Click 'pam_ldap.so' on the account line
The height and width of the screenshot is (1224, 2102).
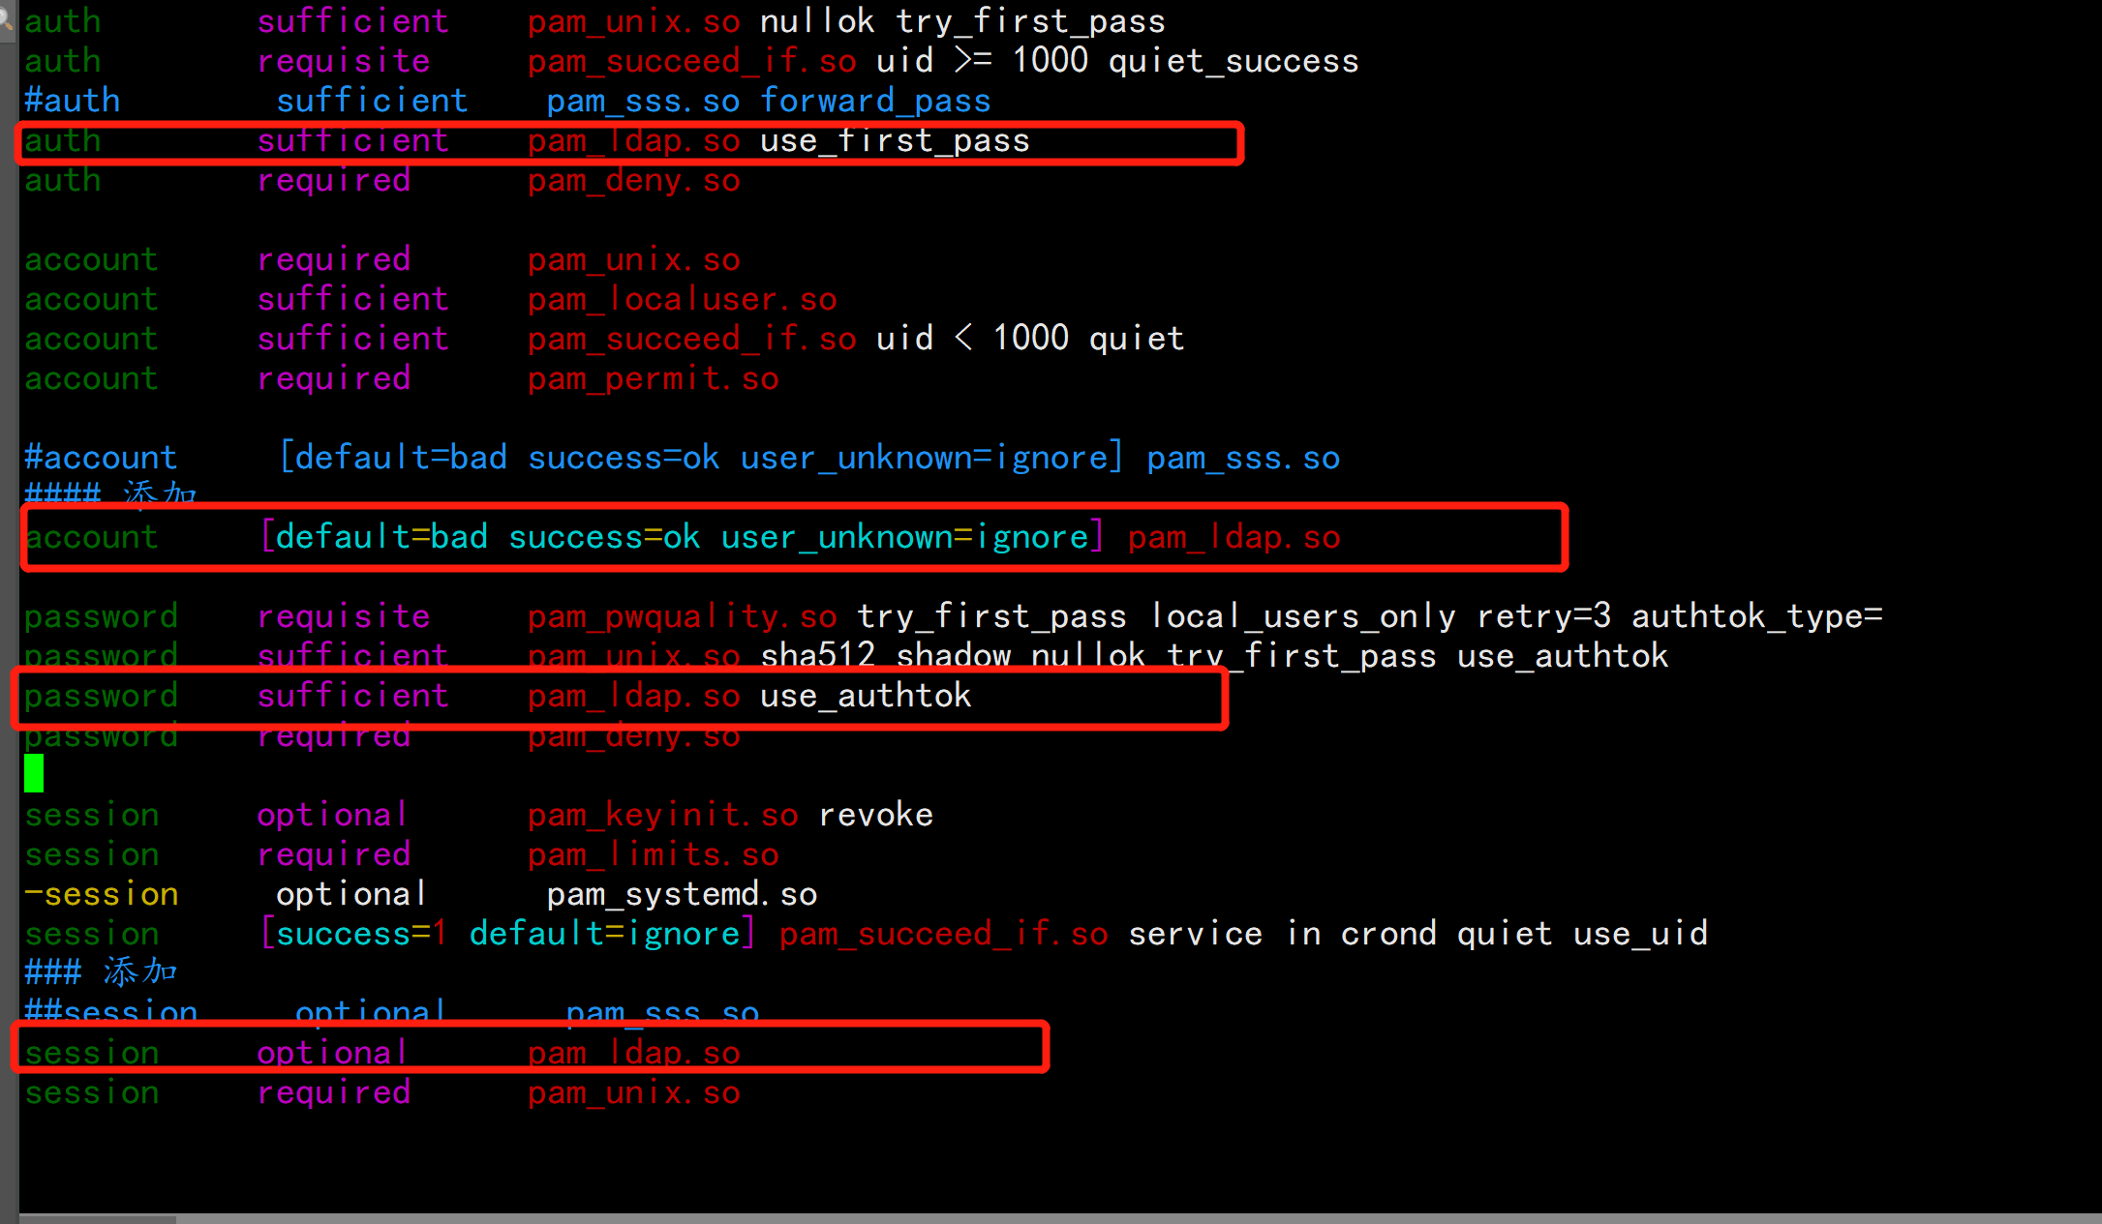pos(1234,537)
